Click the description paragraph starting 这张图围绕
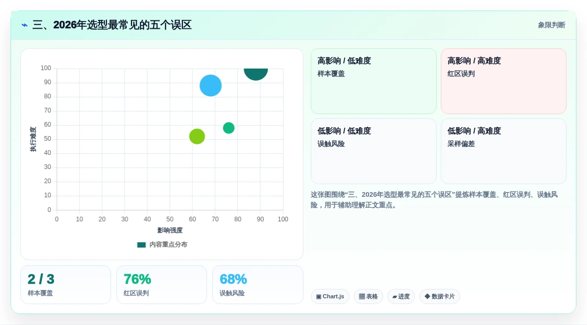Image resolution: width=587 pixels, height=325 pixels. pyautogui.click(x=434, y=200)
